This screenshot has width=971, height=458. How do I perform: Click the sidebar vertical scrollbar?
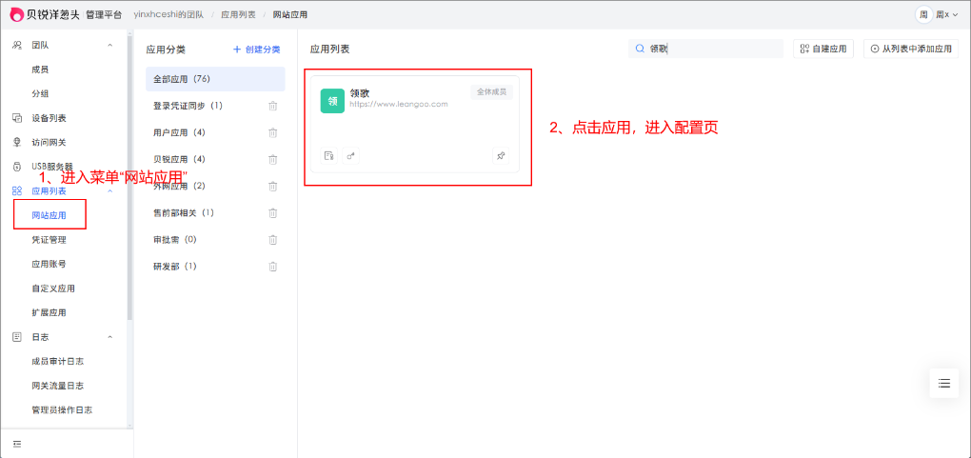[x=129, y=180]
